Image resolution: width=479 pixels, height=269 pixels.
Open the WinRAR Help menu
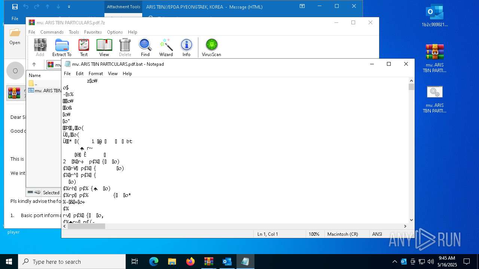(x=132, y=32)
